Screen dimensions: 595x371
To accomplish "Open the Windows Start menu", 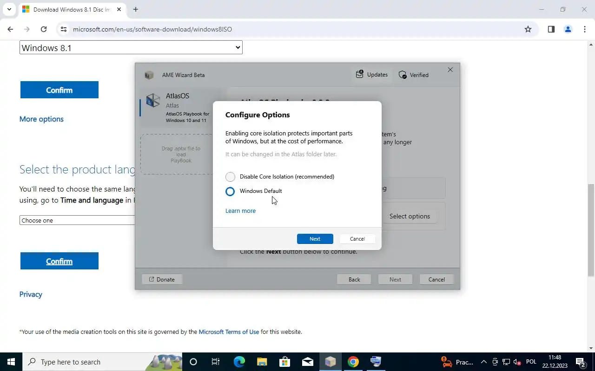I will (x=11, y=362).
